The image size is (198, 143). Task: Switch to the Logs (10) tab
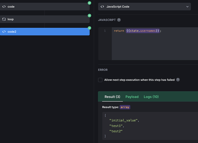click(151, 97)
